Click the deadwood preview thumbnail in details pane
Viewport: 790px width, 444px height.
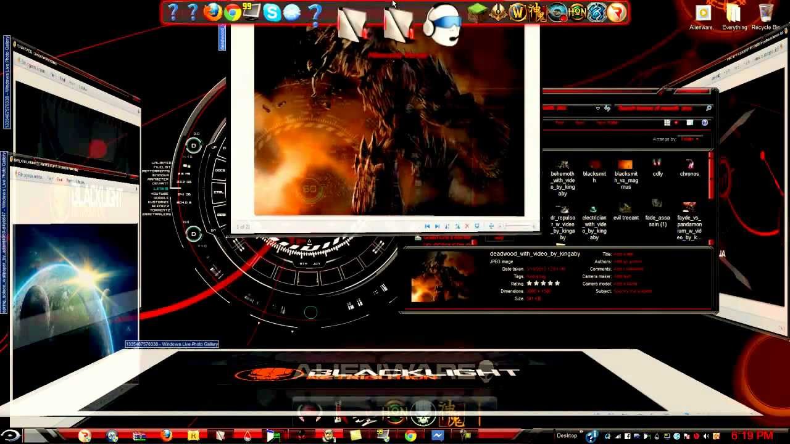(443, 278)
